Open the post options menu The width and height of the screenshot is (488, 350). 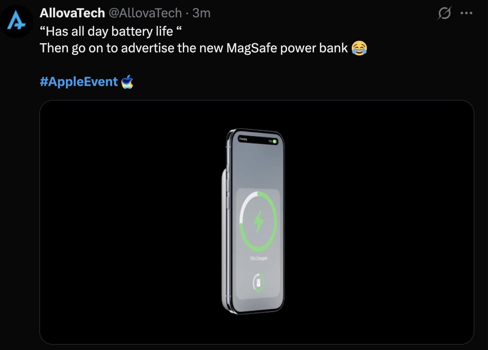467,13
